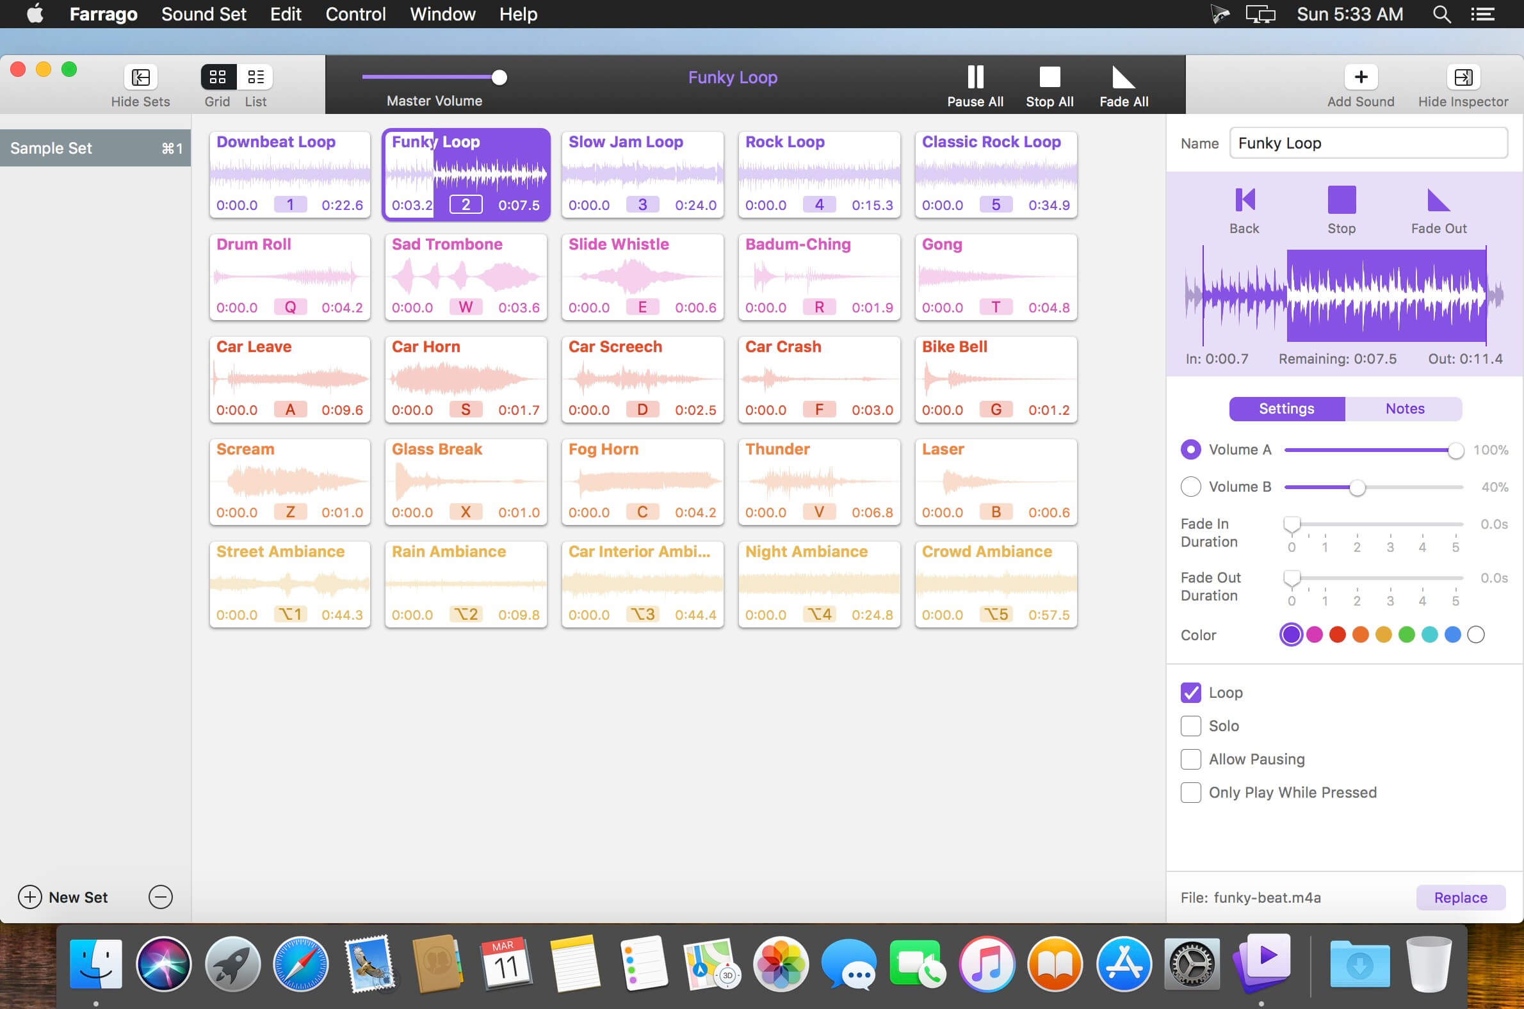Switch to List view icon

255,77
